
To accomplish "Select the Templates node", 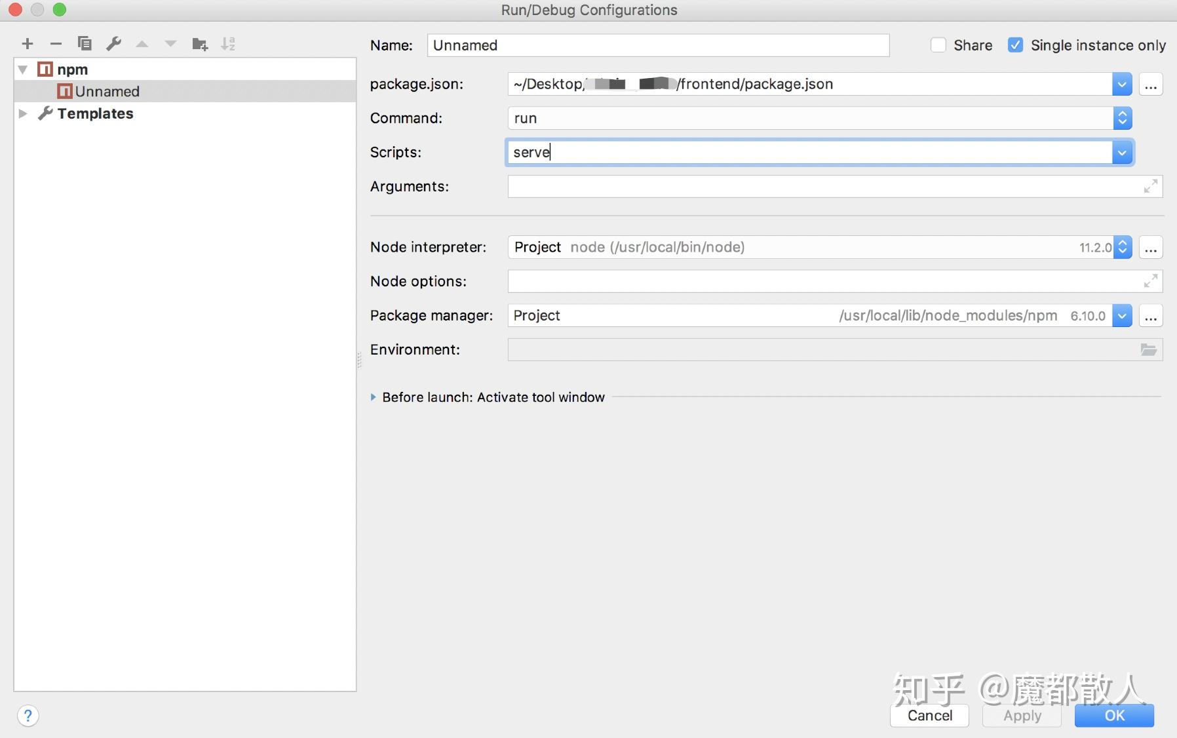I will 185,113.
